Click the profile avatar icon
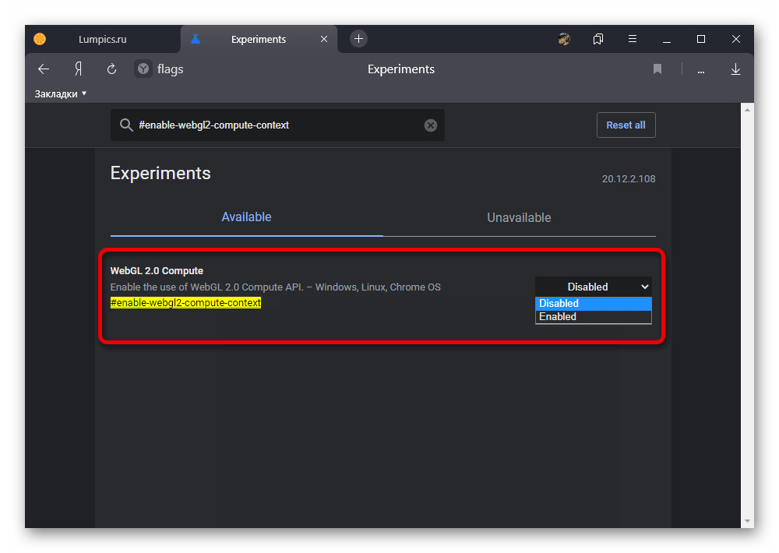The height and width of the screenshot is (553, 779). click(x=564, y=39)
